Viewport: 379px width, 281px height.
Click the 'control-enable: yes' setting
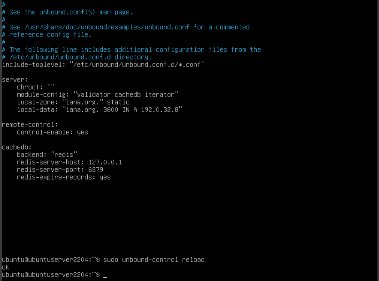pyautogui.click(x=52, y=132)
